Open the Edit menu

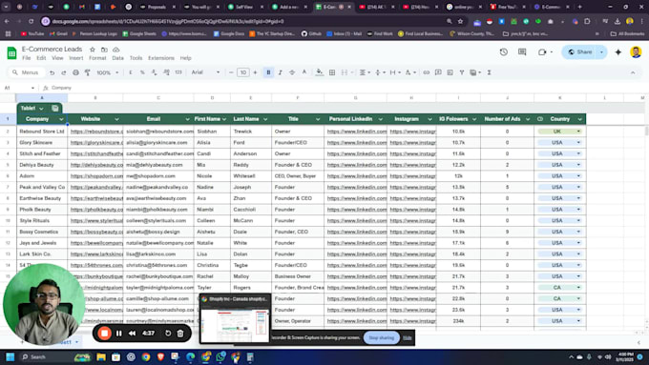pos(41,58)
